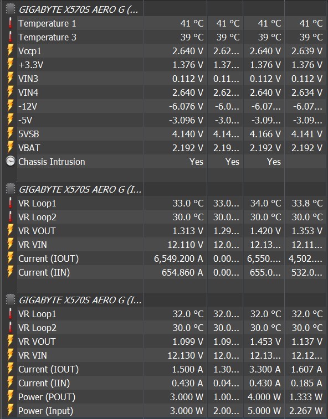Click the Power (POUT) average value 1.333 W
328x419 pixels.
tap(306, 397)
